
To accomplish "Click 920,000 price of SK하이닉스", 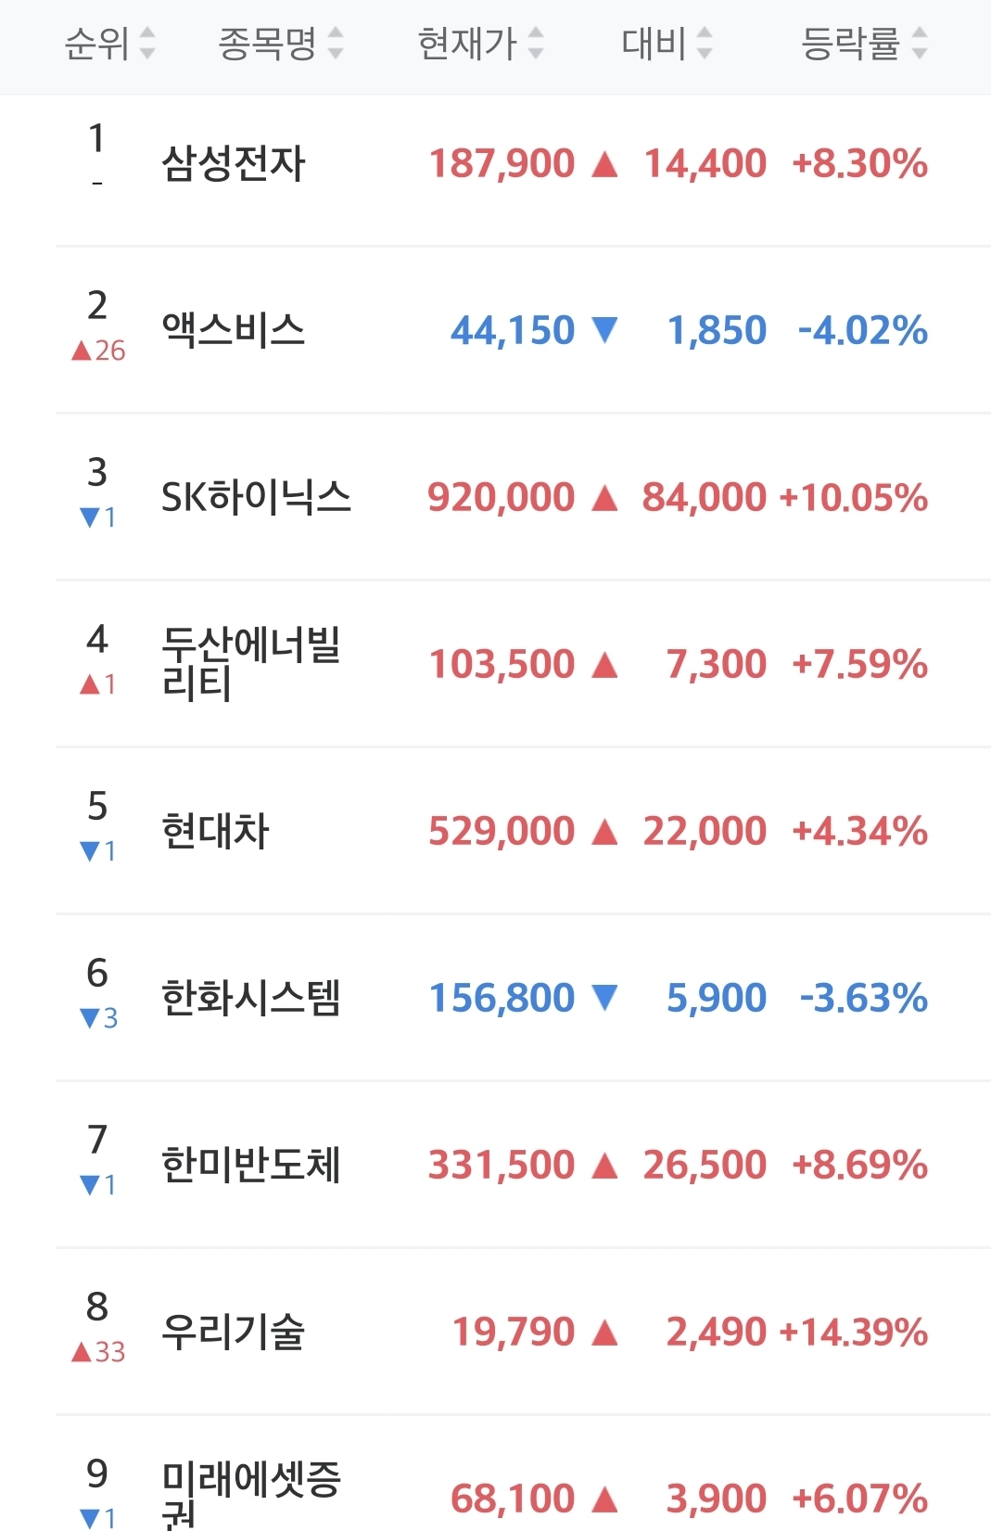I will tap(501, 498).
